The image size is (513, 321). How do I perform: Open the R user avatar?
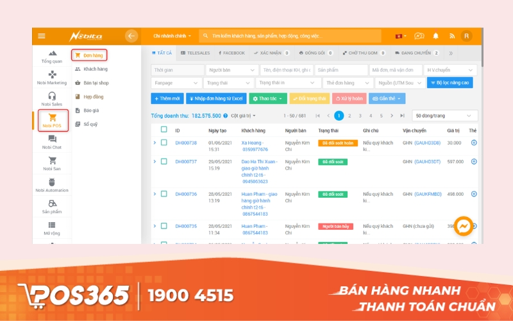click(467, 36)
